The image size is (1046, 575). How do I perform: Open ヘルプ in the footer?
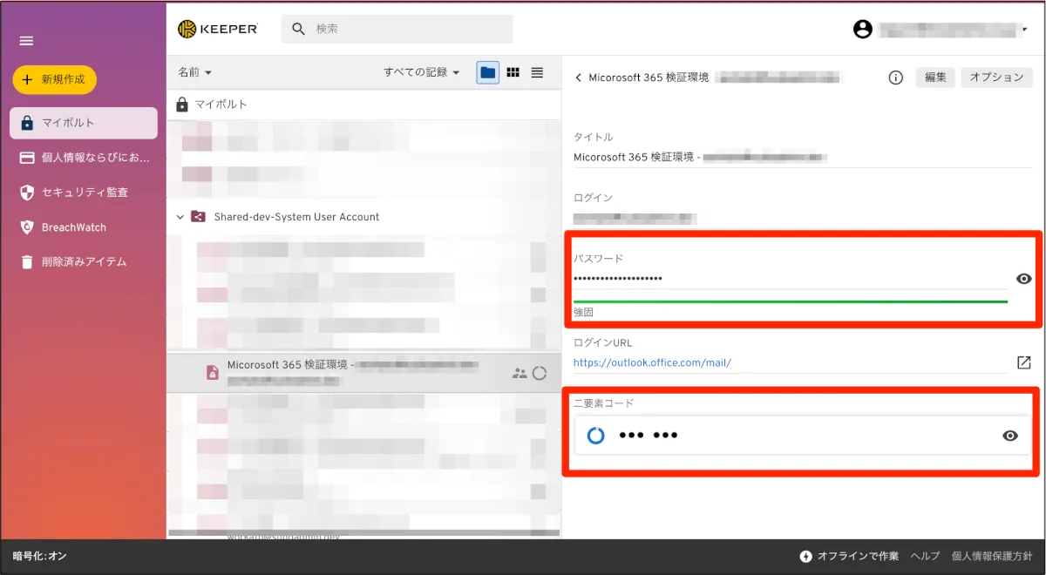tap(925, 556)
